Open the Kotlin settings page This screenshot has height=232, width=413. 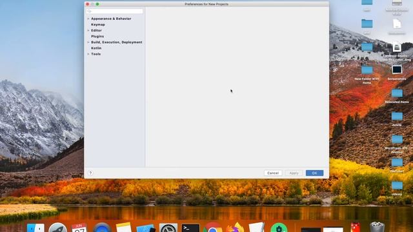[96, 48]
